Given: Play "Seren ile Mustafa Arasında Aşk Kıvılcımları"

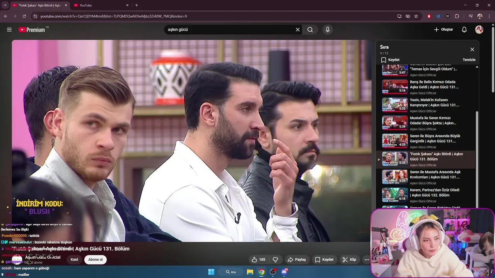Looking at the screenshot, I should [x=426, y=178].
